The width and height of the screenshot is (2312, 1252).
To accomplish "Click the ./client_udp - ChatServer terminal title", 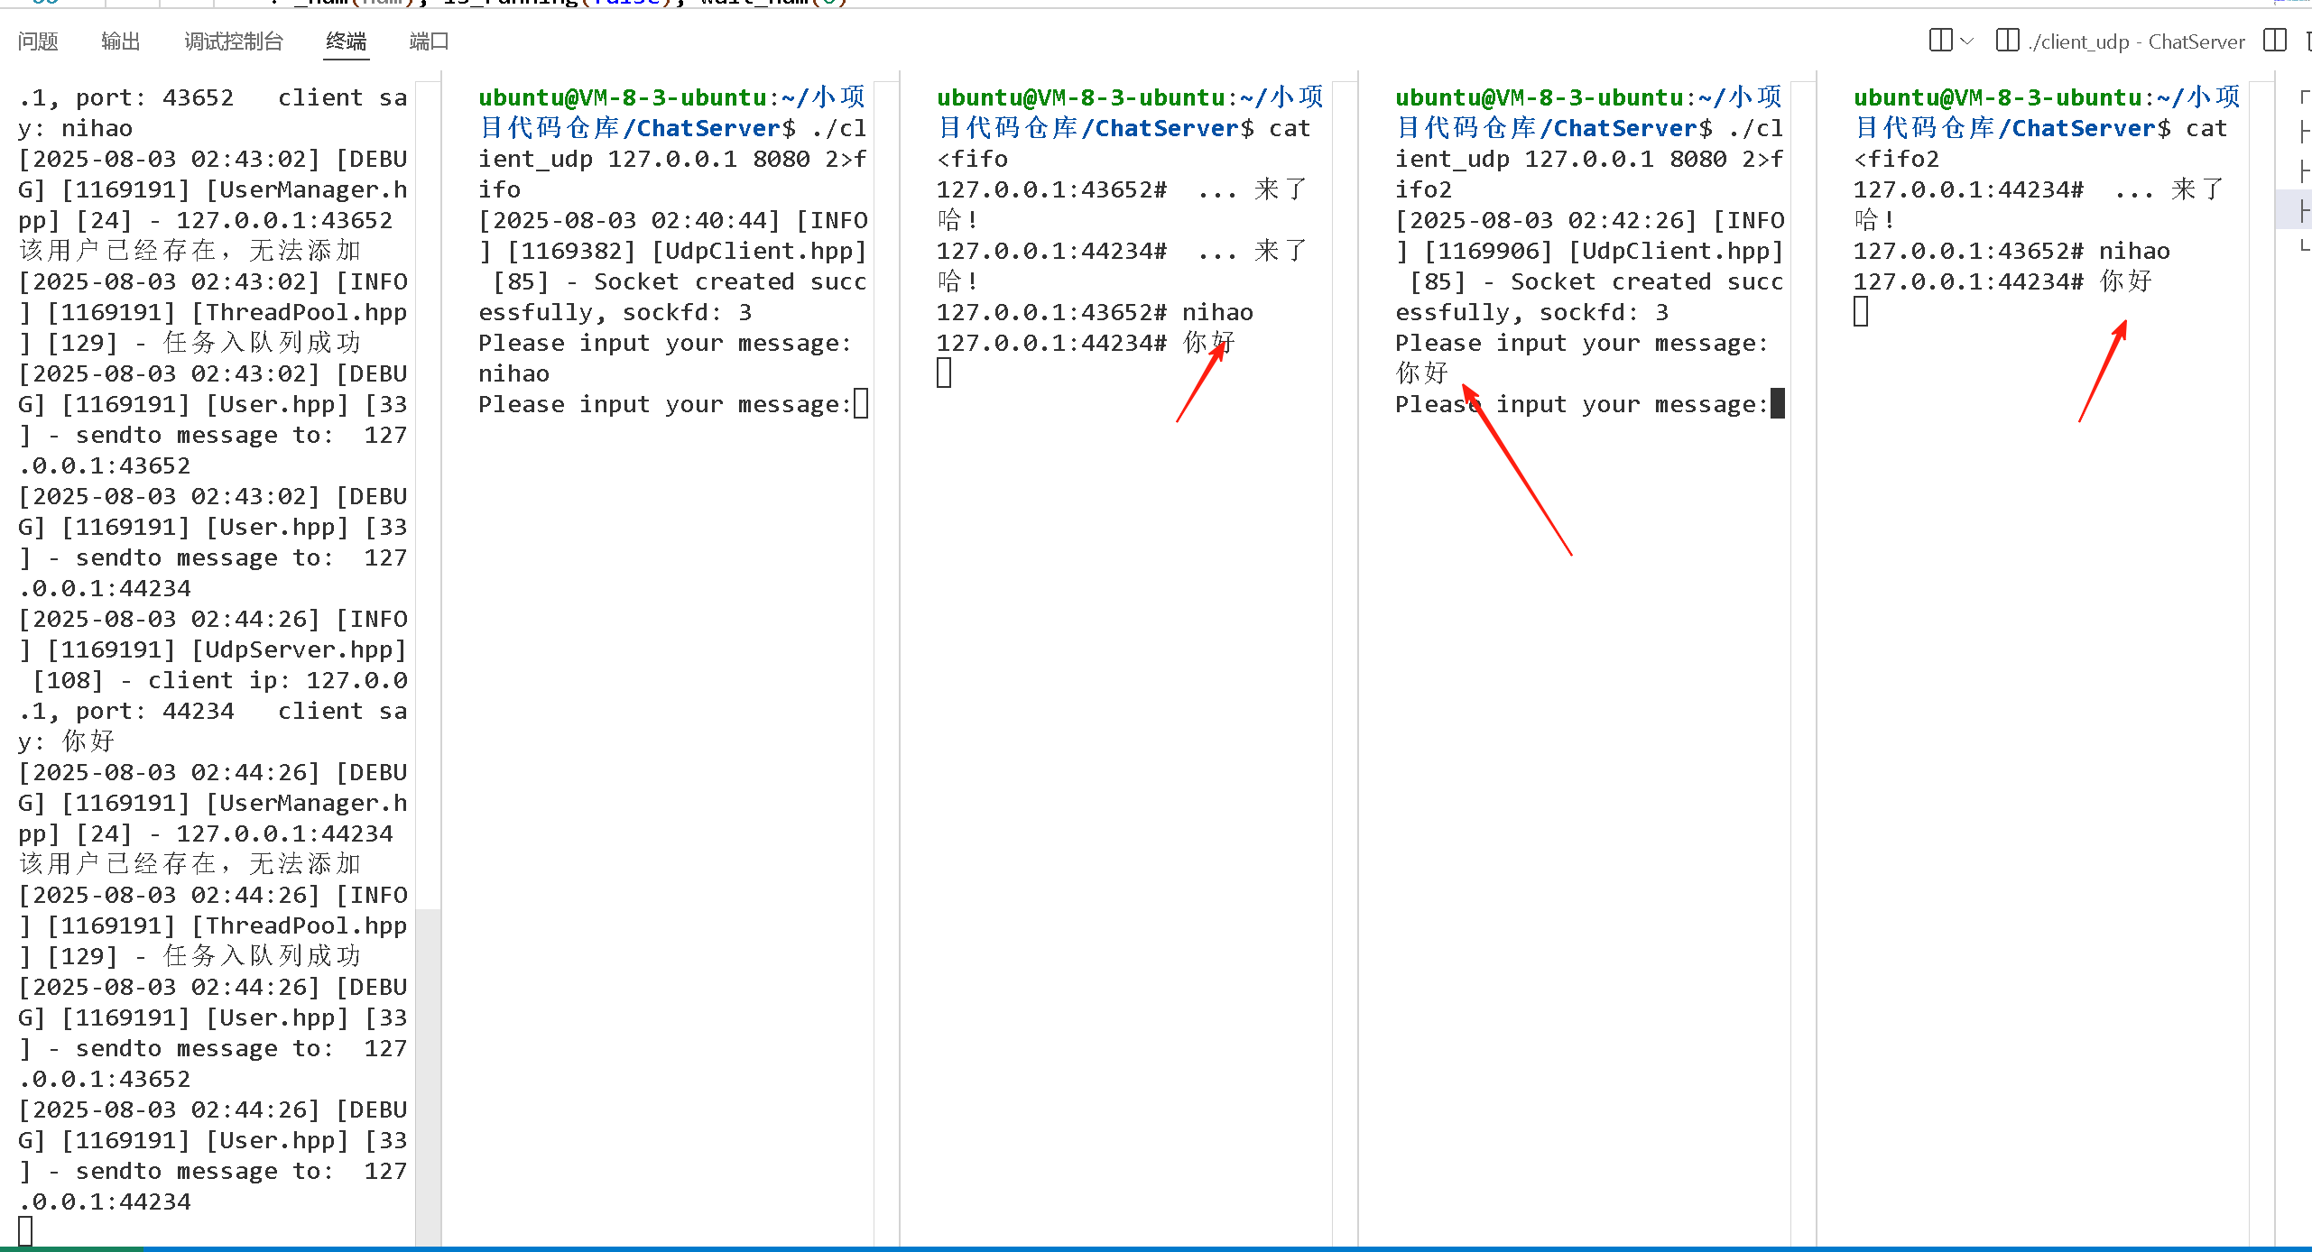I will point(2136,41).
